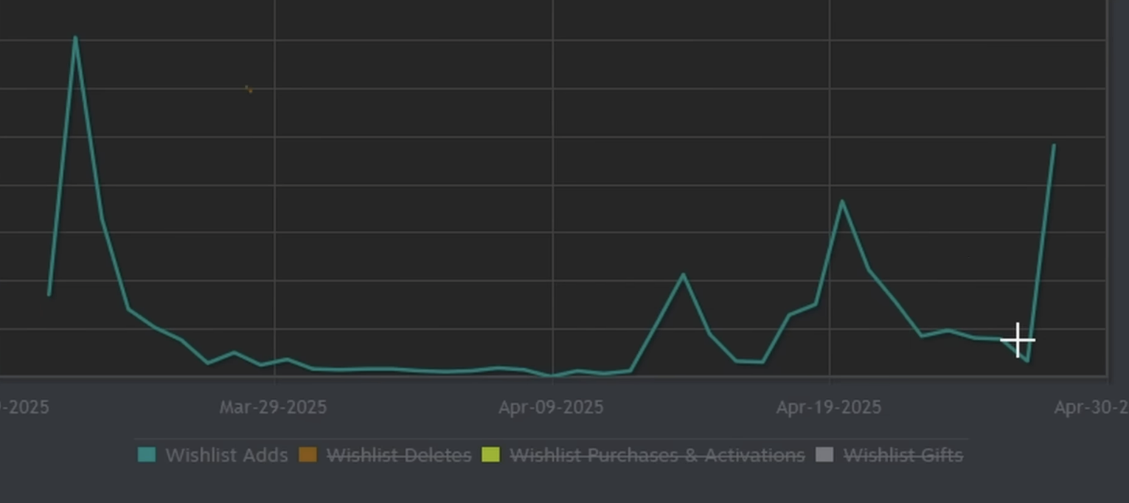
Task: Select the Apr-19-2025 axis date label
Action: [829, 407]
